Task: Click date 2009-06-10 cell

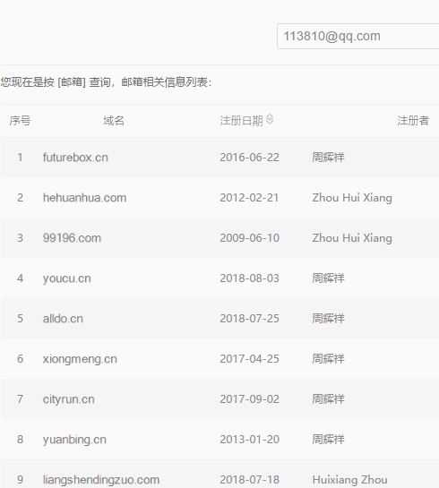Action: tap(249, 238)
